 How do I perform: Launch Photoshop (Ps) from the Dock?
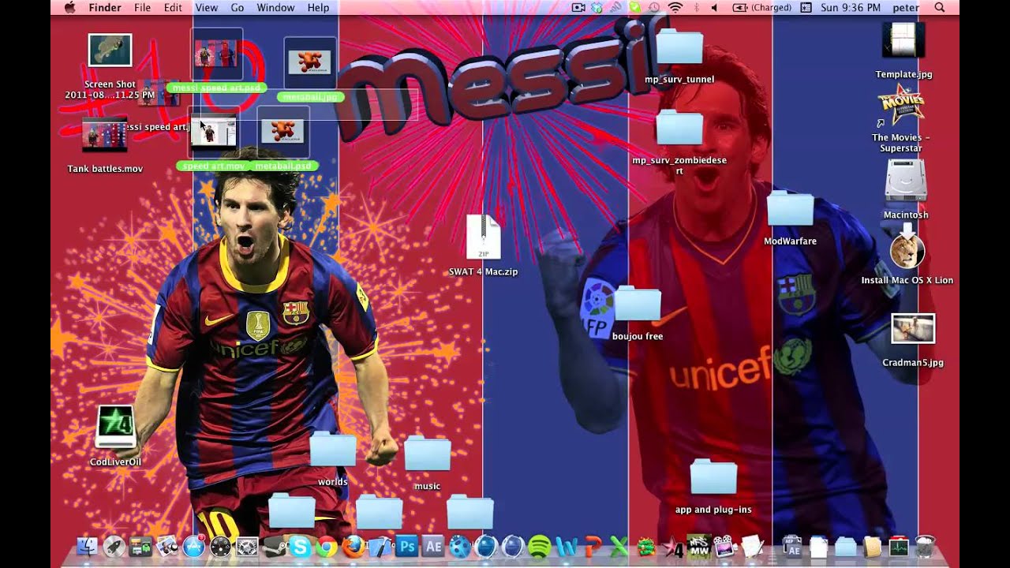(x=407, y=546)
